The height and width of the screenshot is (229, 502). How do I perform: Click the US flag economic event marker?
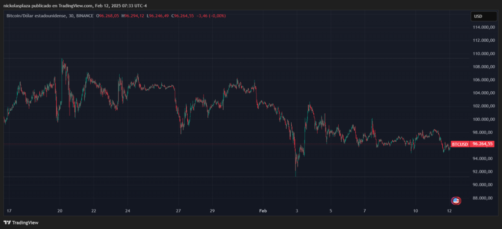pyautogui.click(x=456, y=201)
